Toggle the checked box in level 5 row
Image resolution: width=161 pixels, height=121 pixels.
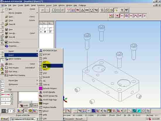tap(50, 32)
